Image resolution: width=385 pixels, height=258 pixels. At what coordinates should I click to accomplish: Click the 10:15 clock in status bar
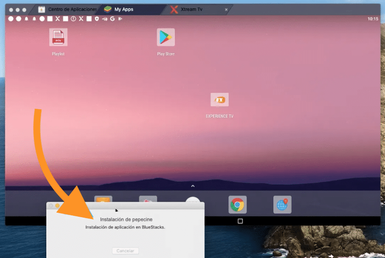373,19
